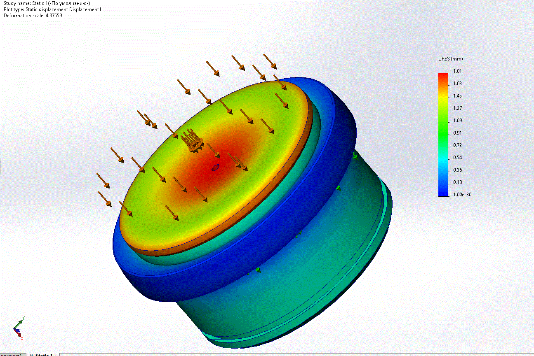The height and width of the screenshot is (356, 534).
Task: Select the dense cluster of small load arrows
Action: (192, 141)
